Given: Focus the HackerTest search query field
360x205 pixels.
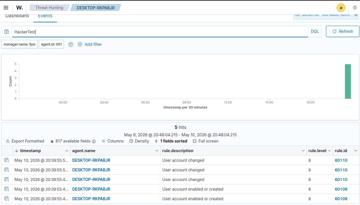Looking at the screenshot, I should (x=160, y=32).
